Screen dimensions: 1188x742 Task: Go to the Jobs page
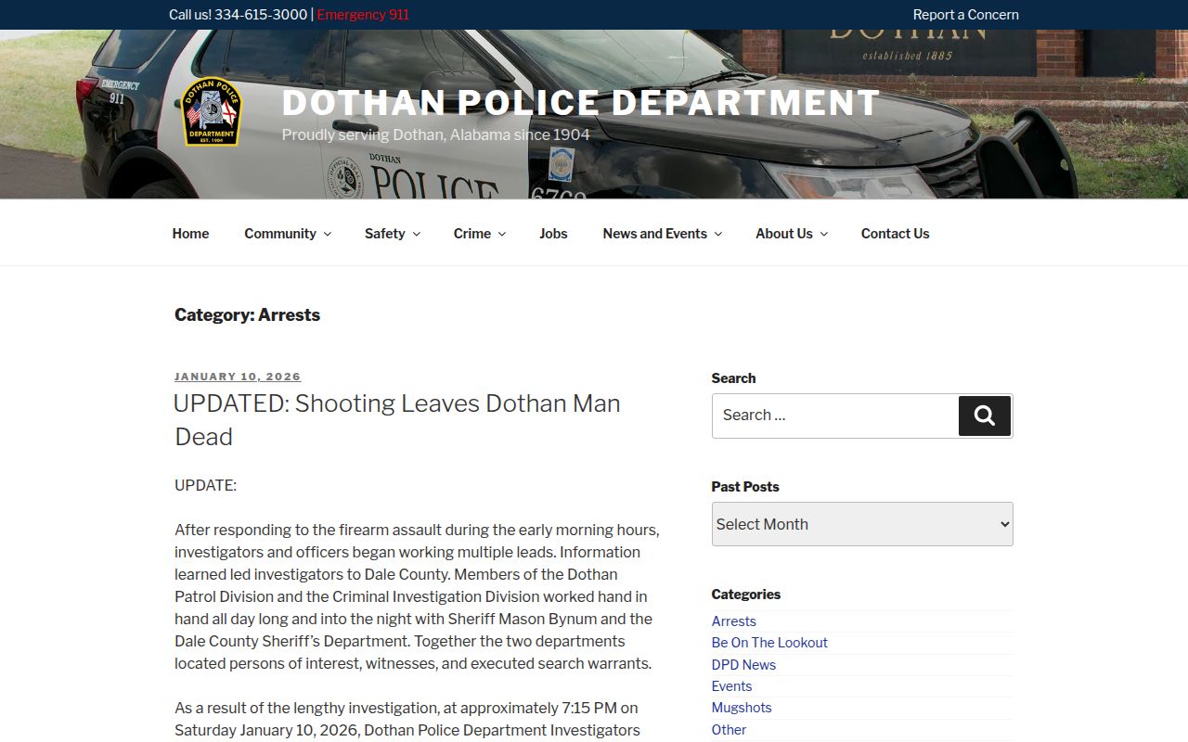[553, 234]
